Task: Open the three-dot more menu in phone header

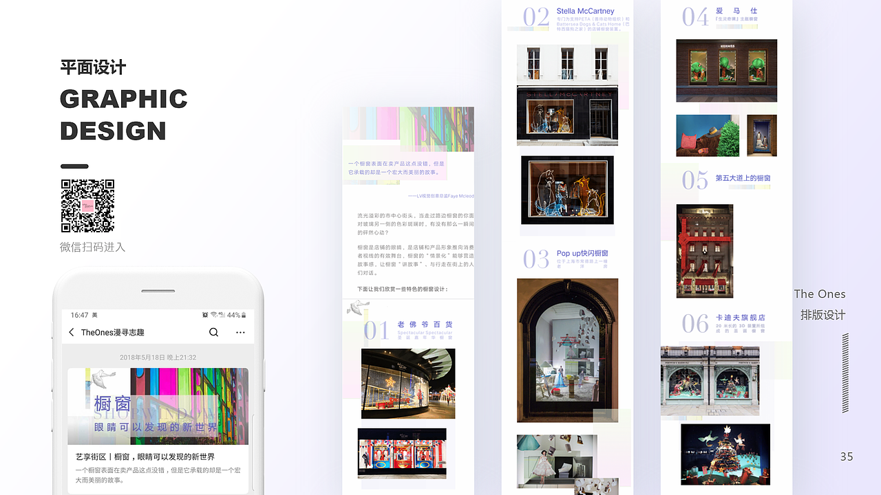Action: [240, 332]
